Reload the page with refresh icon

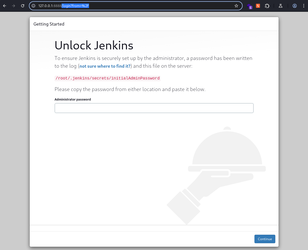click(x=23, y=6)
